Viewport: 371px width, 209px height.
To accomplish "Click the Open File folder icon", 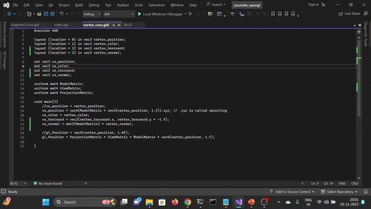I will click(x=39, y=14).
